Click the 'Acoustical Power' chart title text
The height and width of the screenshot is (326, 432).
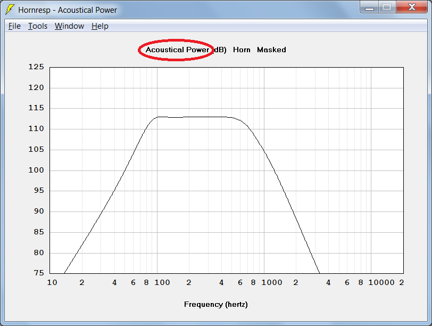[177, 50]
